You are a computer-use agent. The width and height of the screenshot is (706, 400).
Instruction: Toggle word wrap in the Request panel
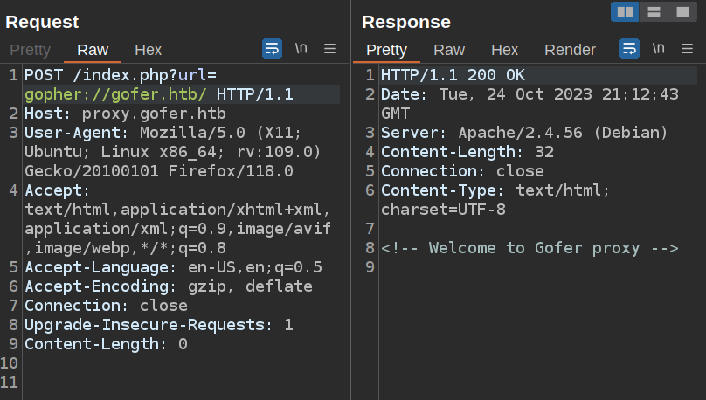coord(272,49)
